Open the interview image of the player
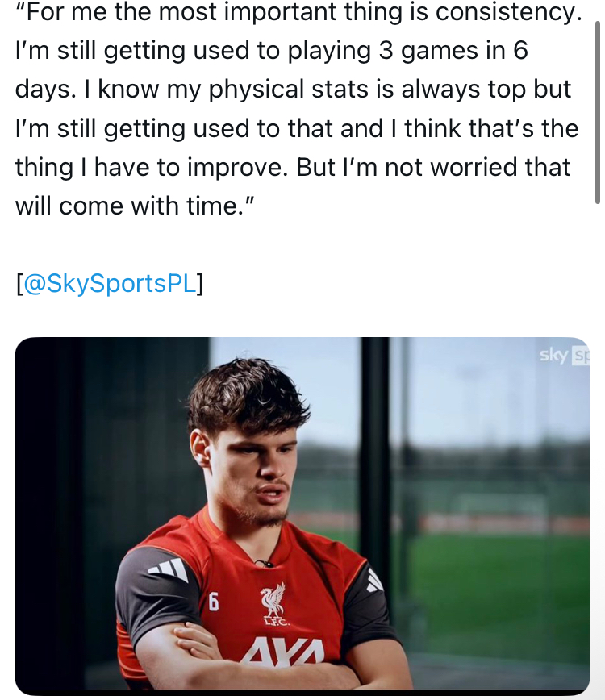This screenshot has height=700, width=605. (302, 516)
